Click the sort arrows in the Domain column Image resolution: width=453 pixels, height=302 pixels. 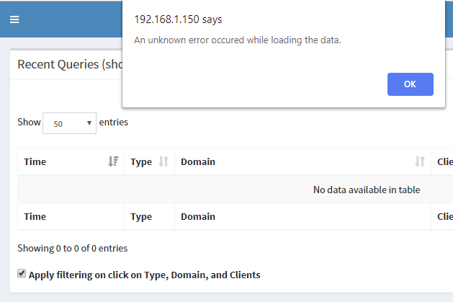420,161
